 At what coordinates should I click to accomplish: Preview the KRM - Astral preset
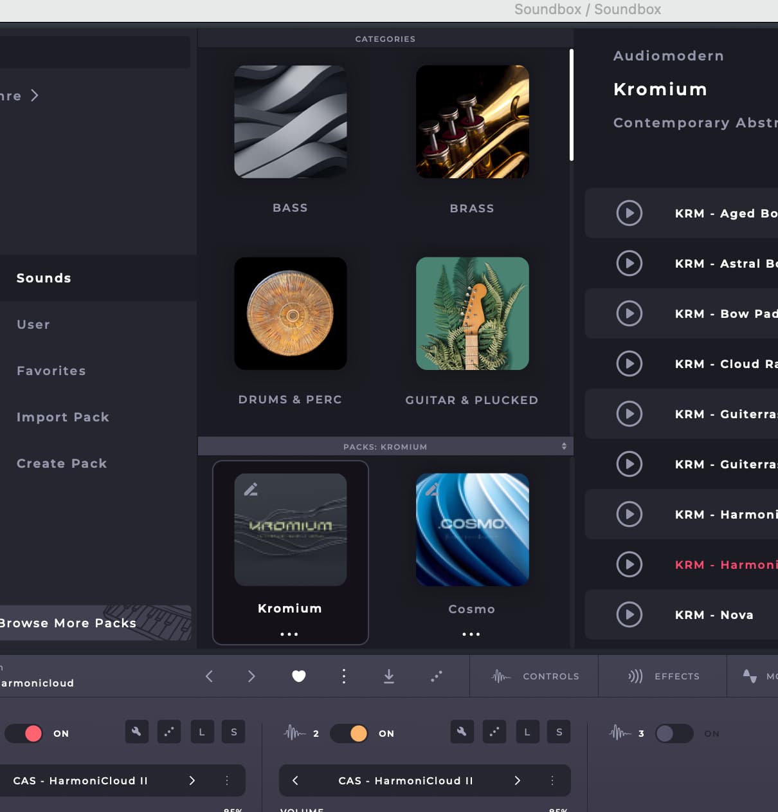(629, 263)
